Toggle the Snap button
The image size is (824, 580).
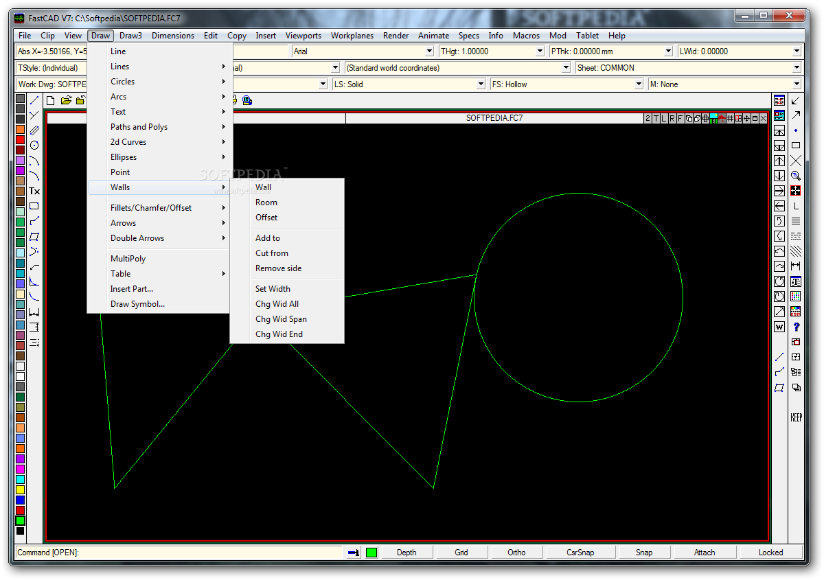point(644,553)
